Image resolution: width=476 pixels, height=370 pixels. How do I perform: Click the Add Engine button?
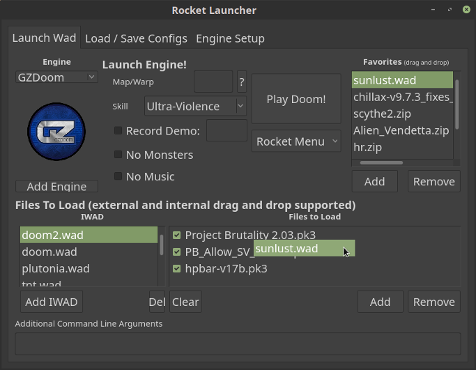point(56,186)
